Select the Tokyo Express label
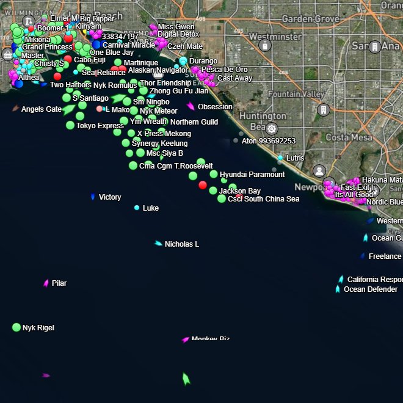The image size is (403, 403). coord(100,125)
